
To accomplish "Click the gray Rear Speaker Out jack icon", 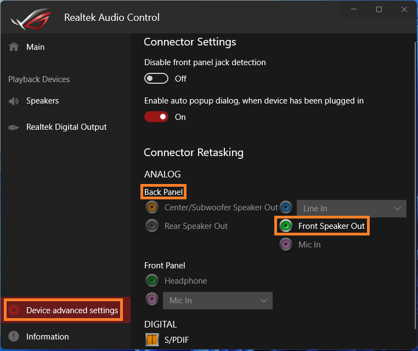I will tap(152, 226).
